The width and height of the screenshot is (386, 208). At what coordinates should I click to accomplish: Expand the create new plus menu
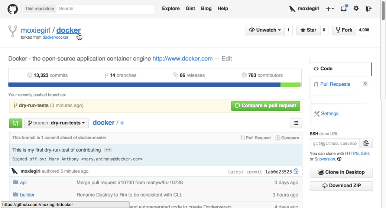330,9
